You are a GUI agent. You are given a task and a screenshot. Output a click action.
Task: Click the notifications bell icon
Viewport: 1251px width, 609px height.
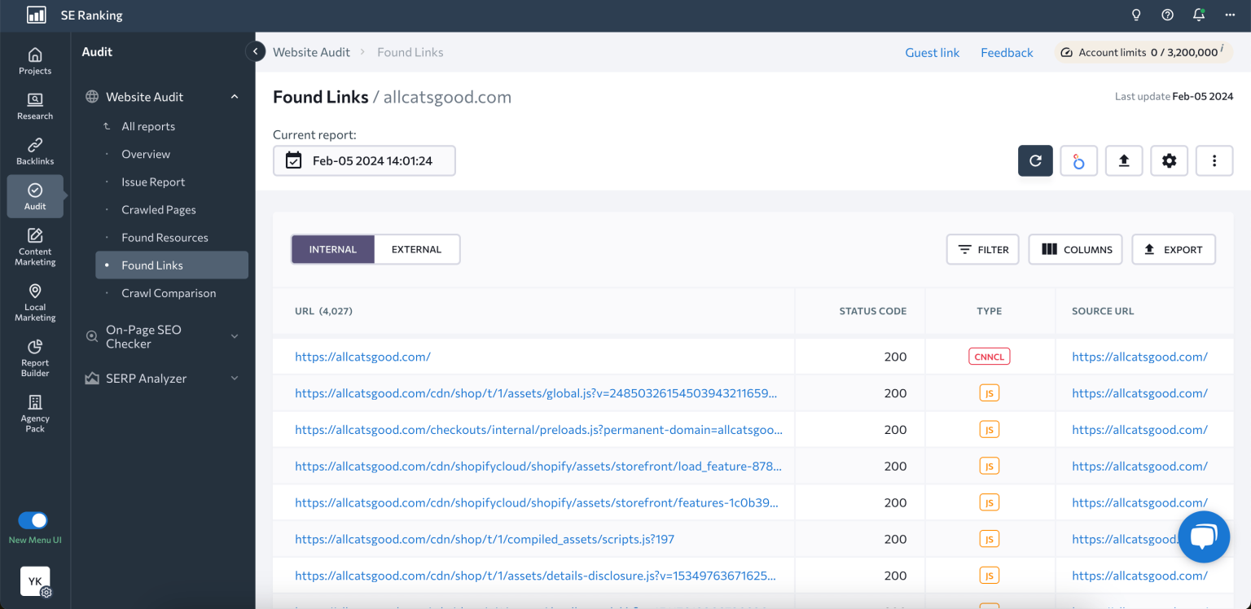1199,15
